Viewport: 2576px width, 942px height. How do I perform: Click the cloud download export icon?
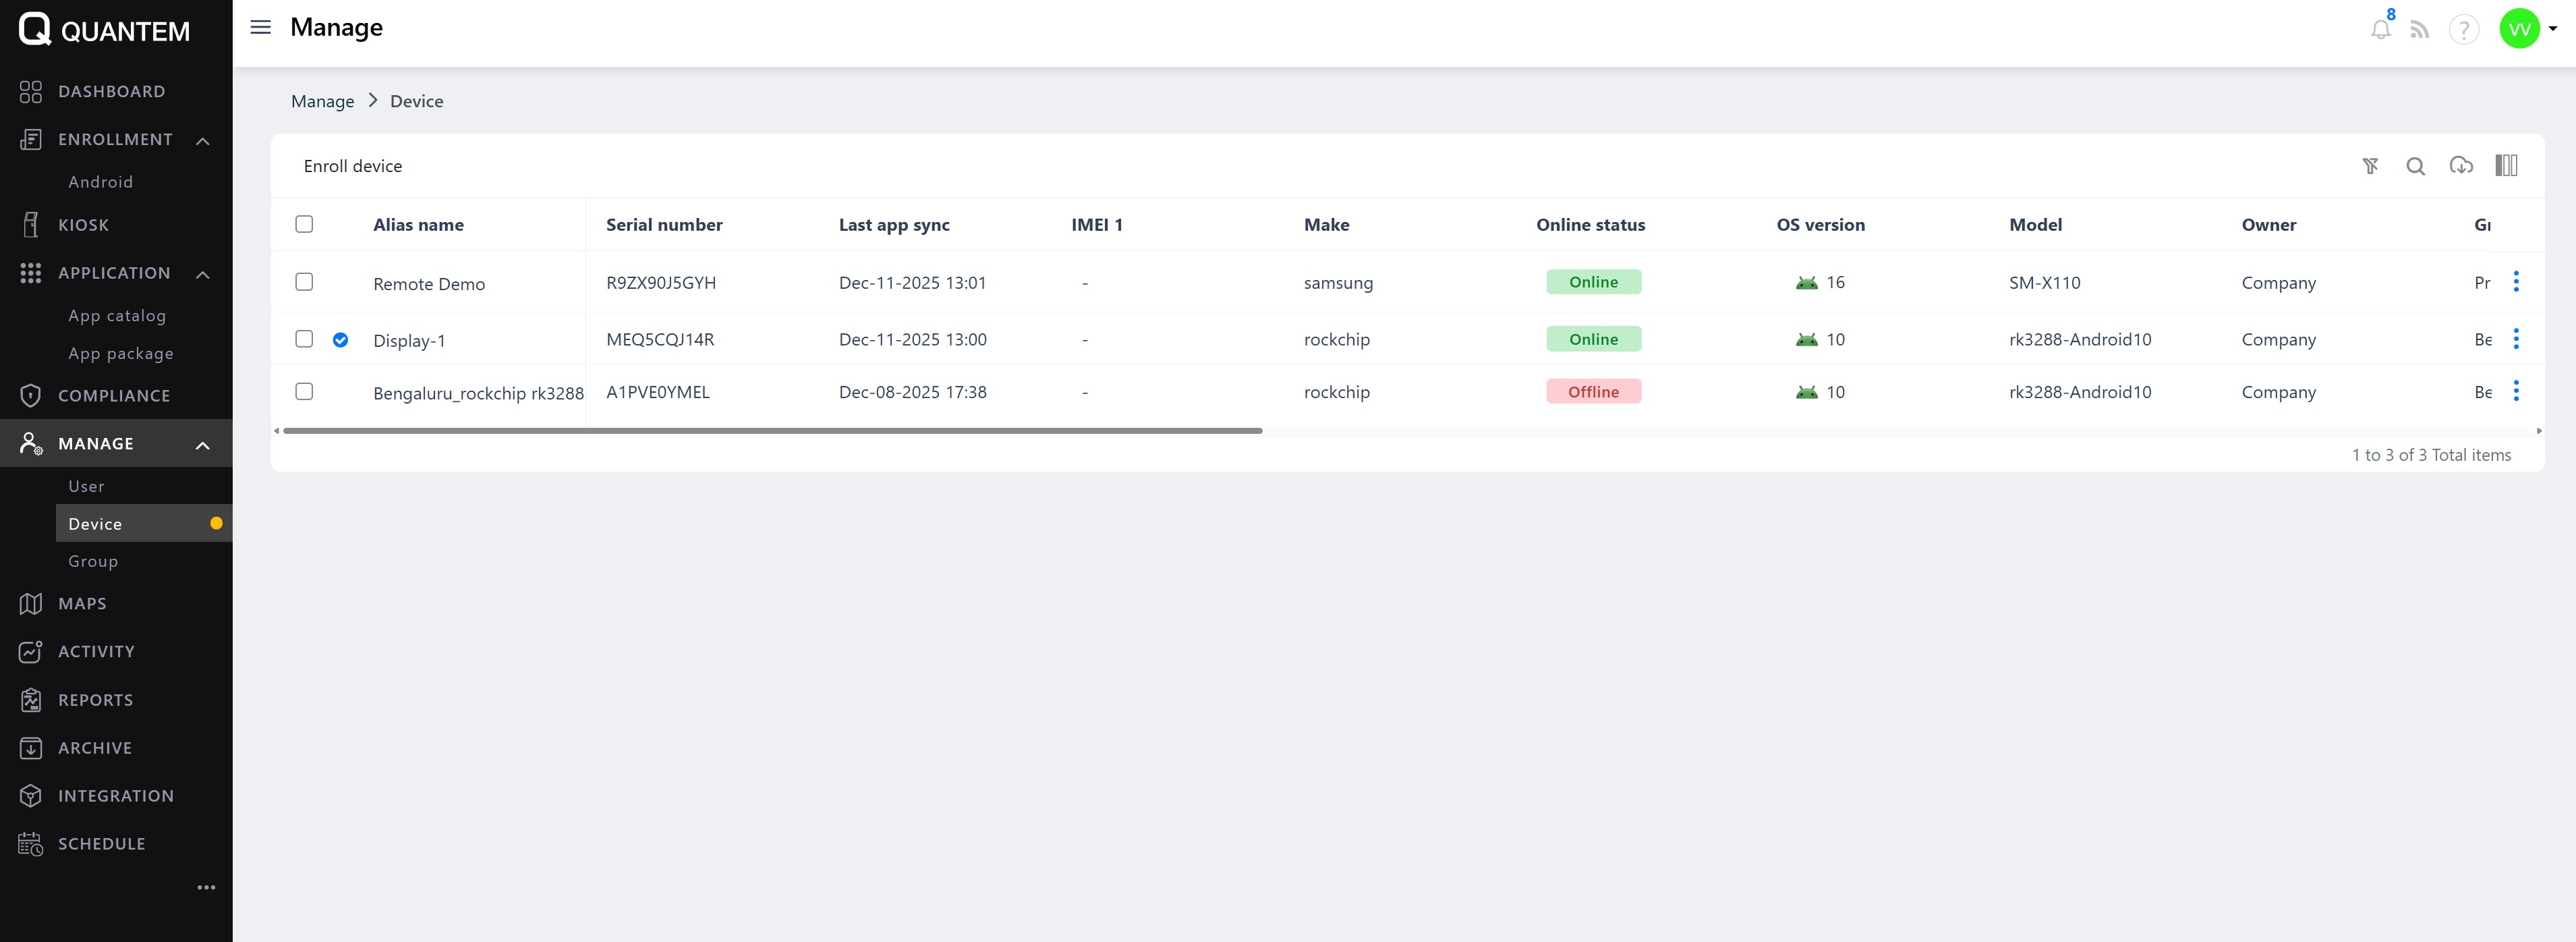(x=2460, y=166)
